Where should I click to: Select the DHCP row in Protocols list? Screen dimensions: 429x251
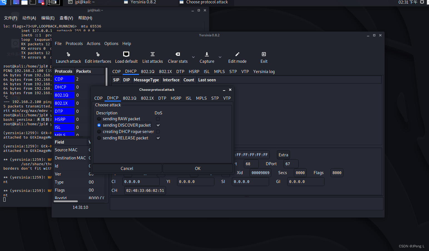coord(79,87)
